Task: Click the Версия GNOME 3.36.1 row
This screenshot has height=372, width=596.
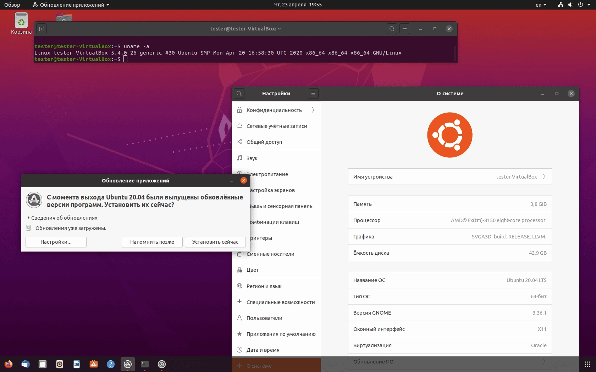Action: (450, 313)
